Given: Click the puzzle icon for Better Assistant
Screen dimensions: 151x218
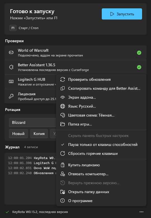Looking at the screenshot, I should point(11,67).
